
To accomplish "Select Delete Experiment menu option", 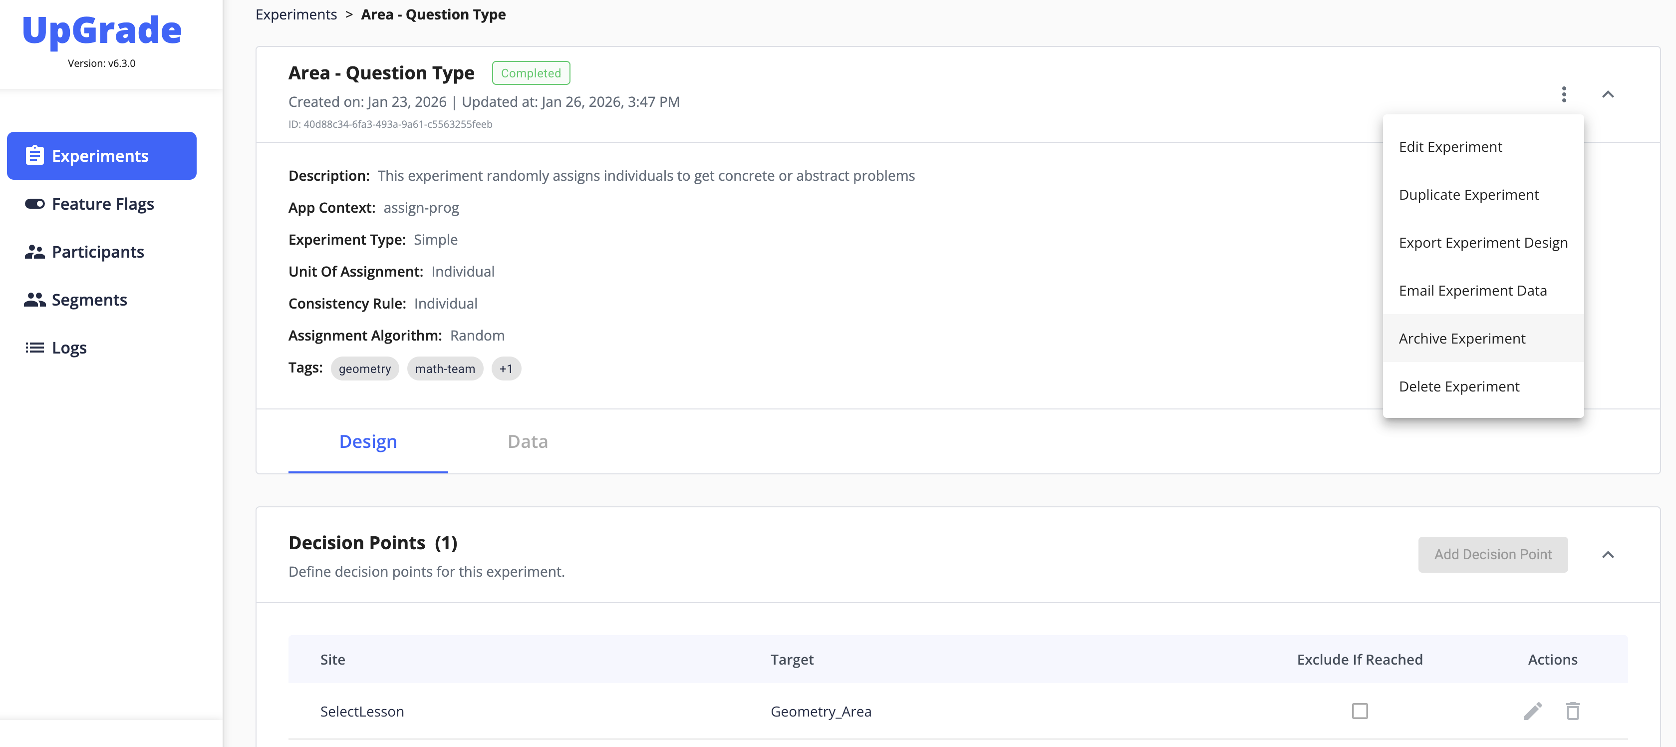I will coord(1459,386).
